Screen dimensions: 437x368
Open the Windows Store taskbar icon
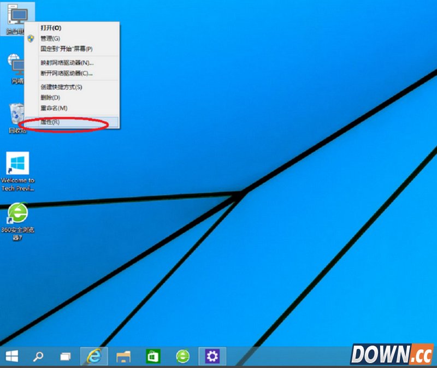tap(152, 355)
